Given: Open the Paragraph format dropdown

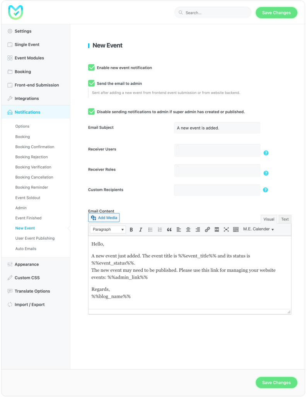Looking at the screenshot, I should pyautogui.click(x=108, y=230).
